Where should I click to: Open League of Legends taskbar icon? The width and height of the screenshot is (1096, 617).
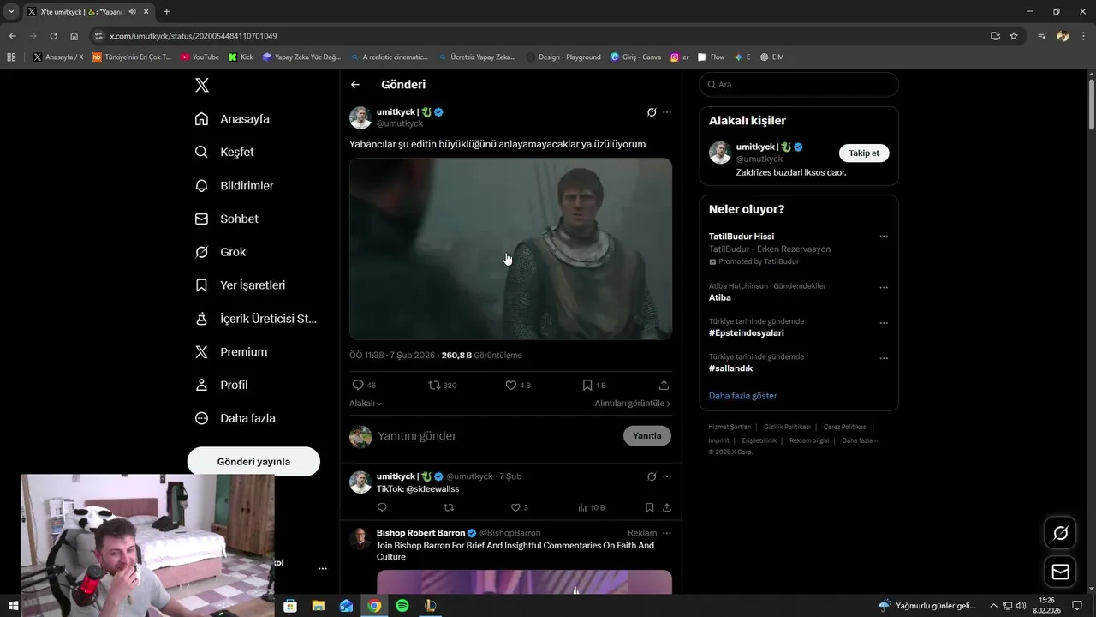pos(431,606)
